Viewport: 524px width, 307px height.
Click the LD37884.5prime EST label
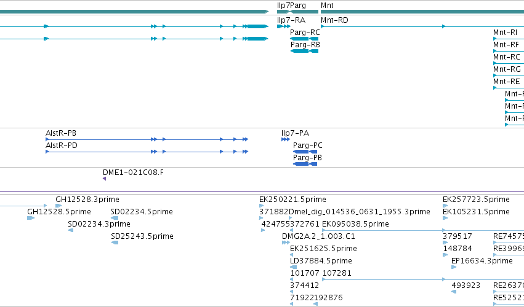pyautogui.click(x=321, y=262)
